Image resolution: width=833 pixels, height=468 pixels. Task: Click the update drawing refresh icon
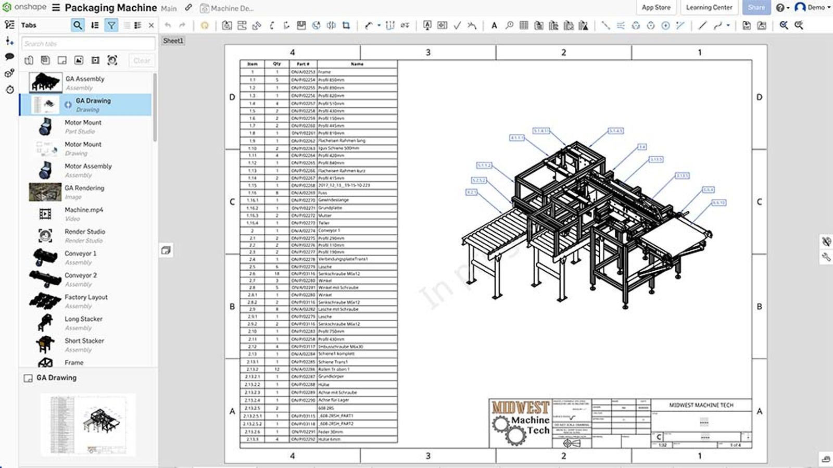205,25
